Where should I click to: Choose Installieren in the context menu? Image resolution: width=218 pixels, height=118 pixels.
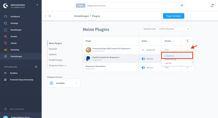(x=177, y=56)
